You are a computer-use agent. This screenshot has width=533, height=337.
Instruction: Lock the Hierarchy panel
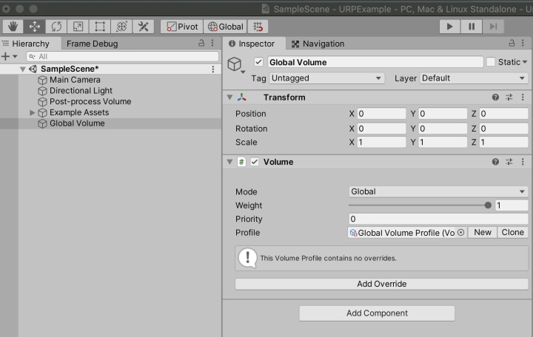pyautogui.click(x=201, y=43)
